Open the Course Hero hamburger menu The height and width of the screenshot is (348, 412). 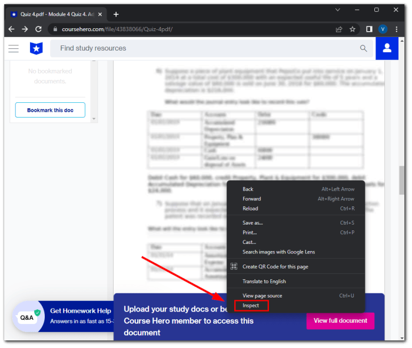click(x=14, y=49)
